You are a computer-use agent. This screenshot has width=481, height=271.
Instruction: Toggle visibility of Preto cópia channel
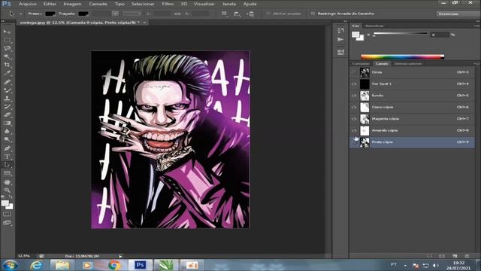(x=354, y=142)
